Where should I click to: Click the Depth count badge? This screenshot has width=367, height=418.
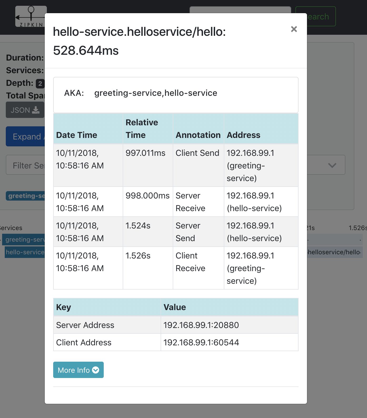[x=40, y=84]
